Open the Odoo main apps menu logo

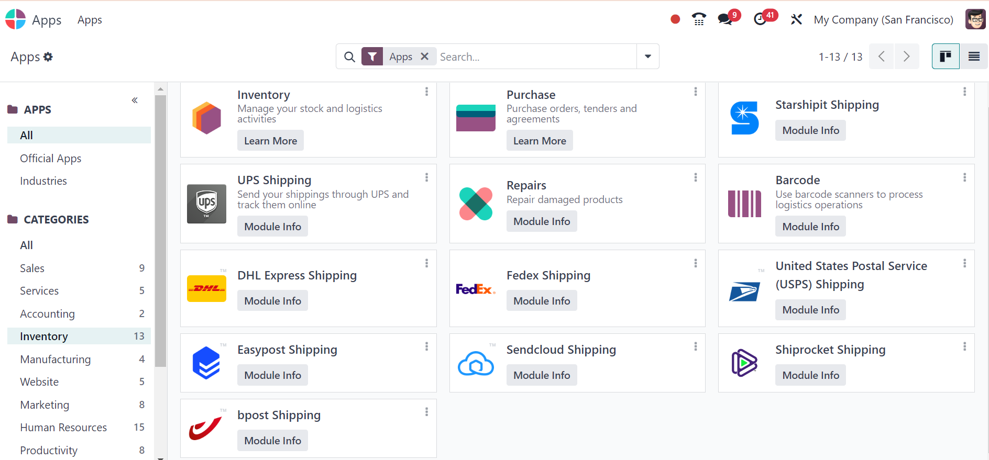[15, 19]
